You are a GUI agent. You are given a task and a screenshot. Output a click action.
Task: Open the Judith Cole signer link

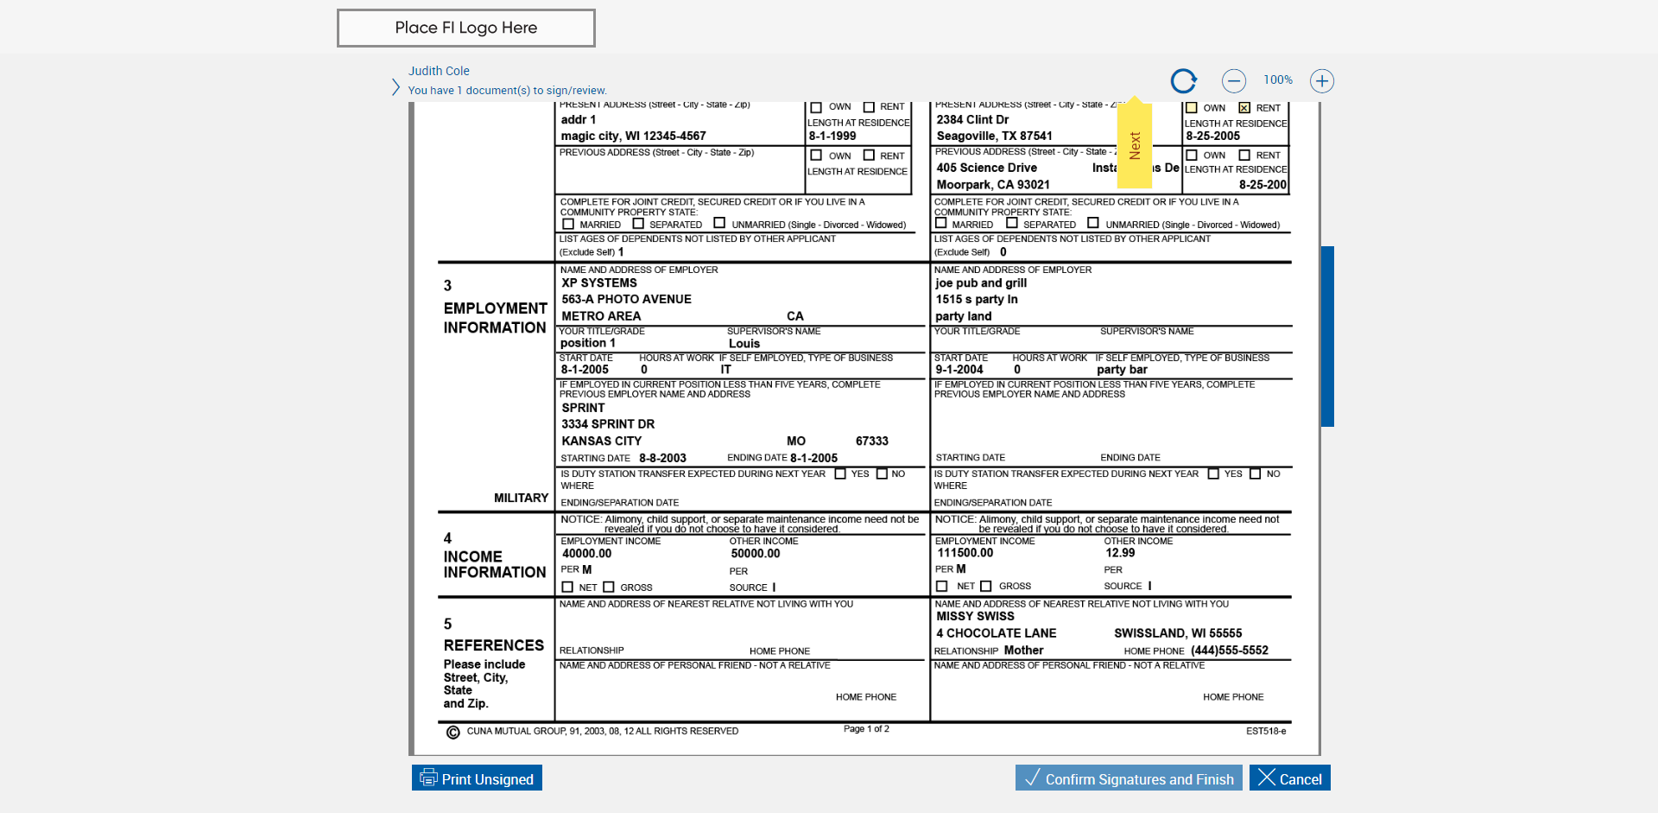tap(439, 71)
